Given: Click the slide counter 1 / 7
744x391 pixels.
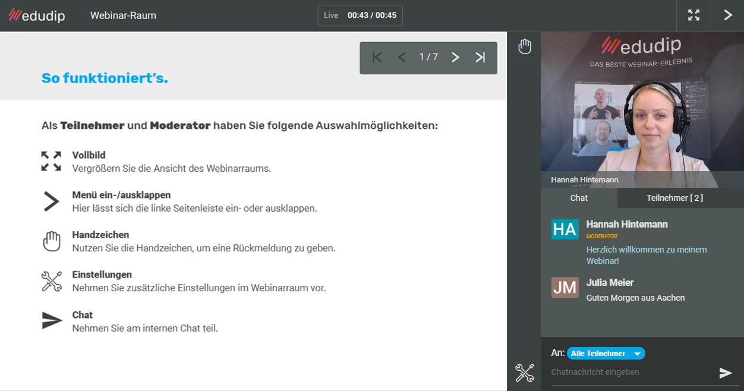Looking at the screenshot, I should click(x=428, y=57).
